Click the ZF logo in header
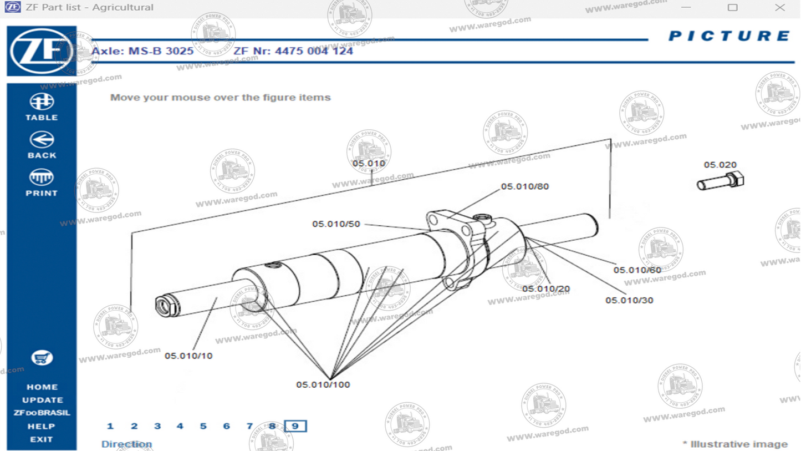This screenshot has height=451, width=801. (42, 52)
